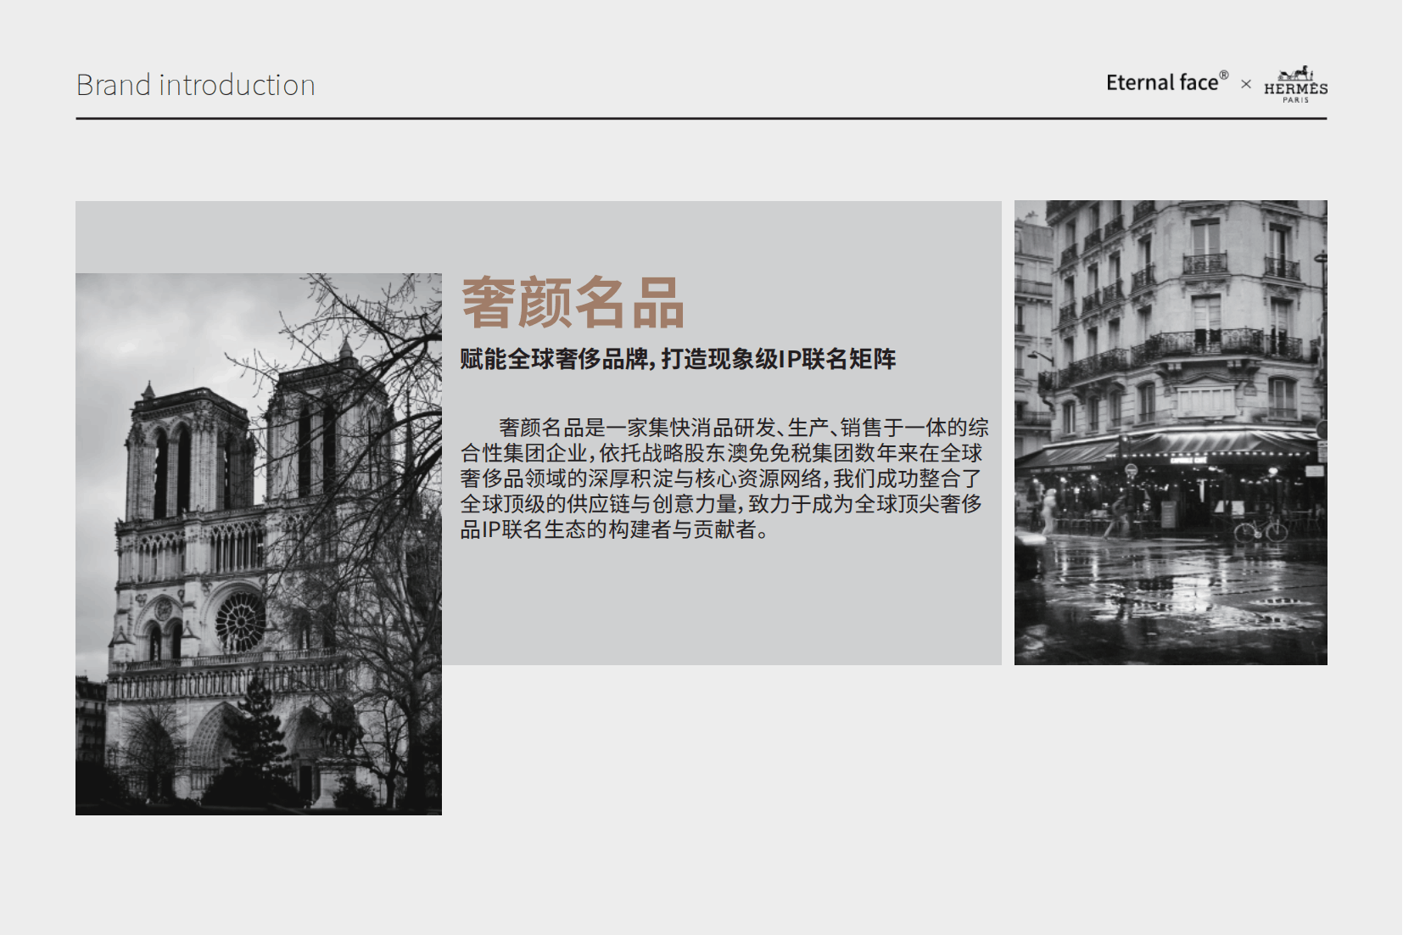Screen dimensions: 1403x935
Task: Click the × symbol between brand logos
Action: point(1245,84)
